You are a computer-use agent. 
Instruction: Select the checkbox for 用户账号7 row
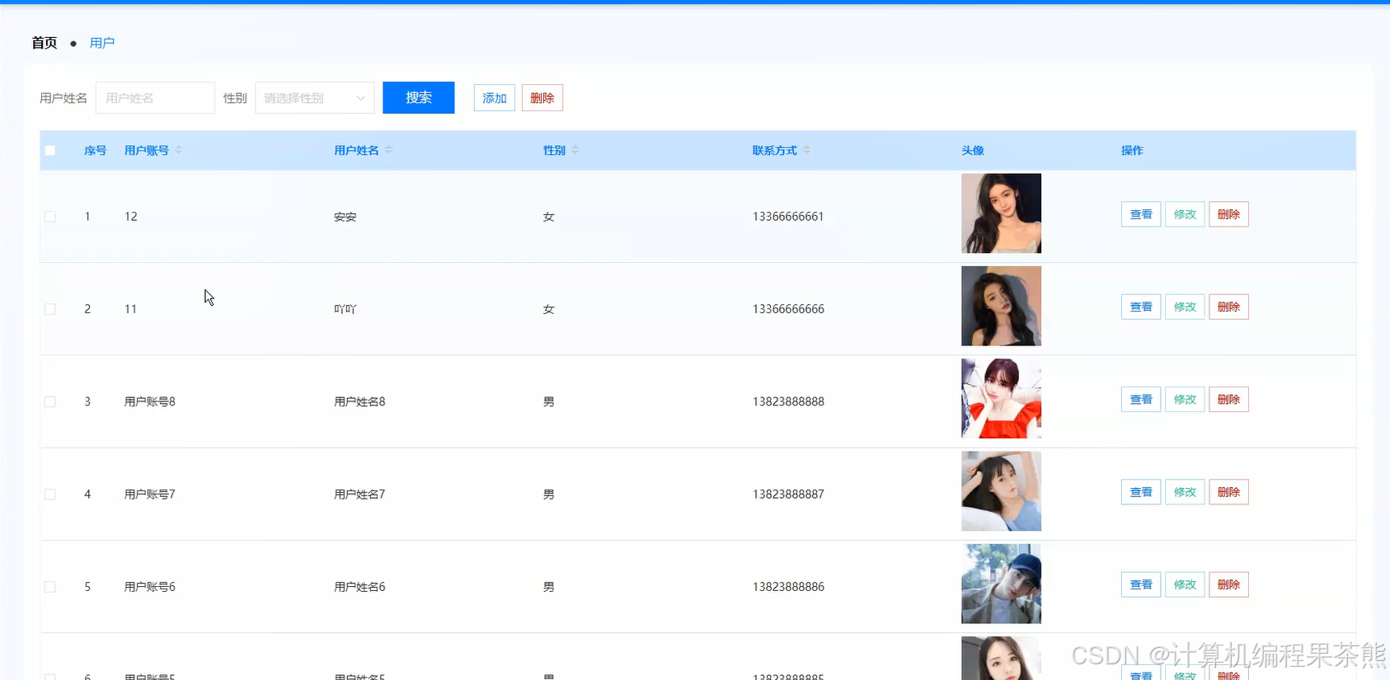pyautogui.click(x=50, y=495)
